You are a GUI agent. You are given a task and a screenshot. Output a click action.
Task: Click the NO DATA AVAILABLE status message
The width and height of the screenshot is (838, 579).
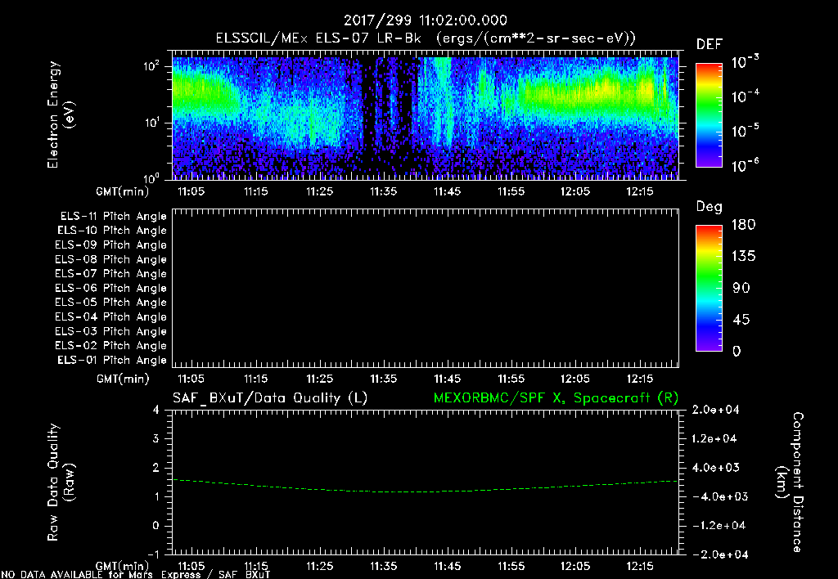136,575
